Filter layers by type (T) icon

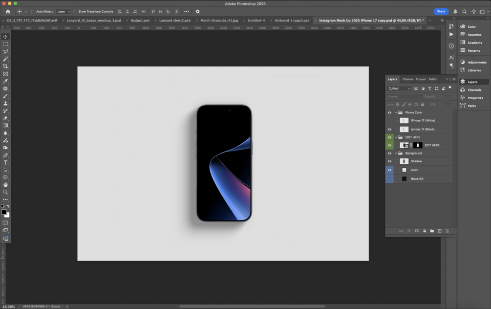coord(429,88)
